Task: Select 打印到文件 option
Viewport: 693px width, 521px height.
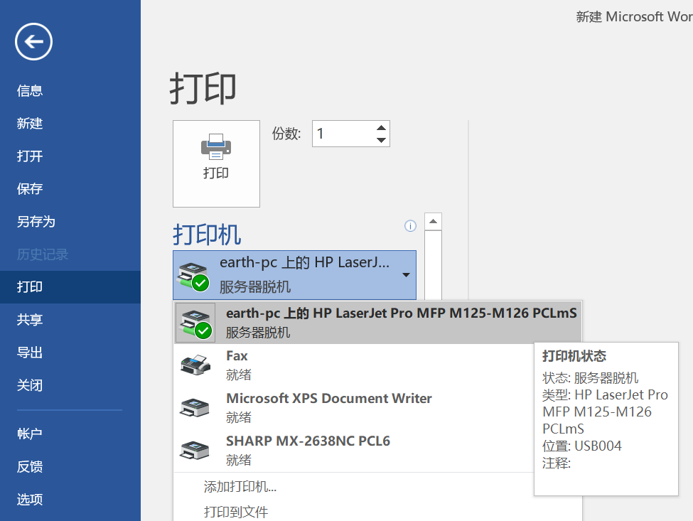Action: click(x=235, y=512)
